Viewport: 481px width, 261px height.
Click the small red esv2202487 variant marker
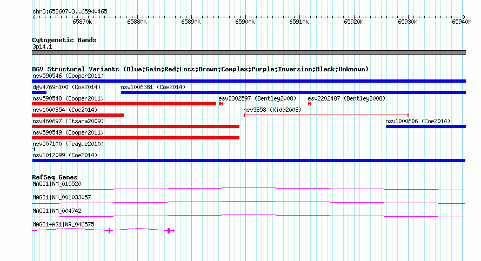[x=310, y=104]
